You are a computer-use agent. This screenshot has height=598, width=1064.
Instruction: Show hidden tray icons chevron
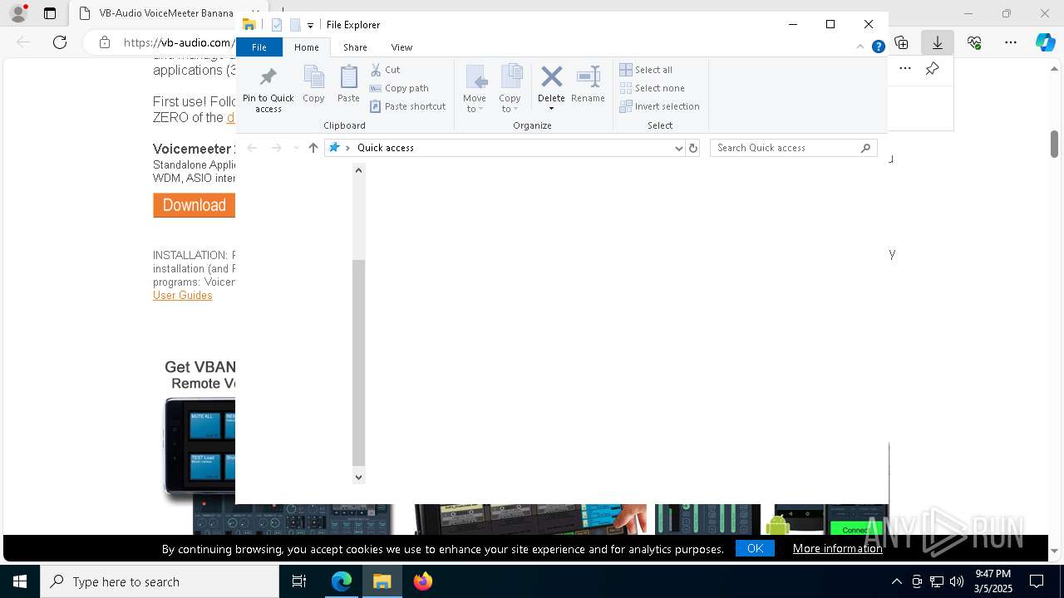(896, 581)
